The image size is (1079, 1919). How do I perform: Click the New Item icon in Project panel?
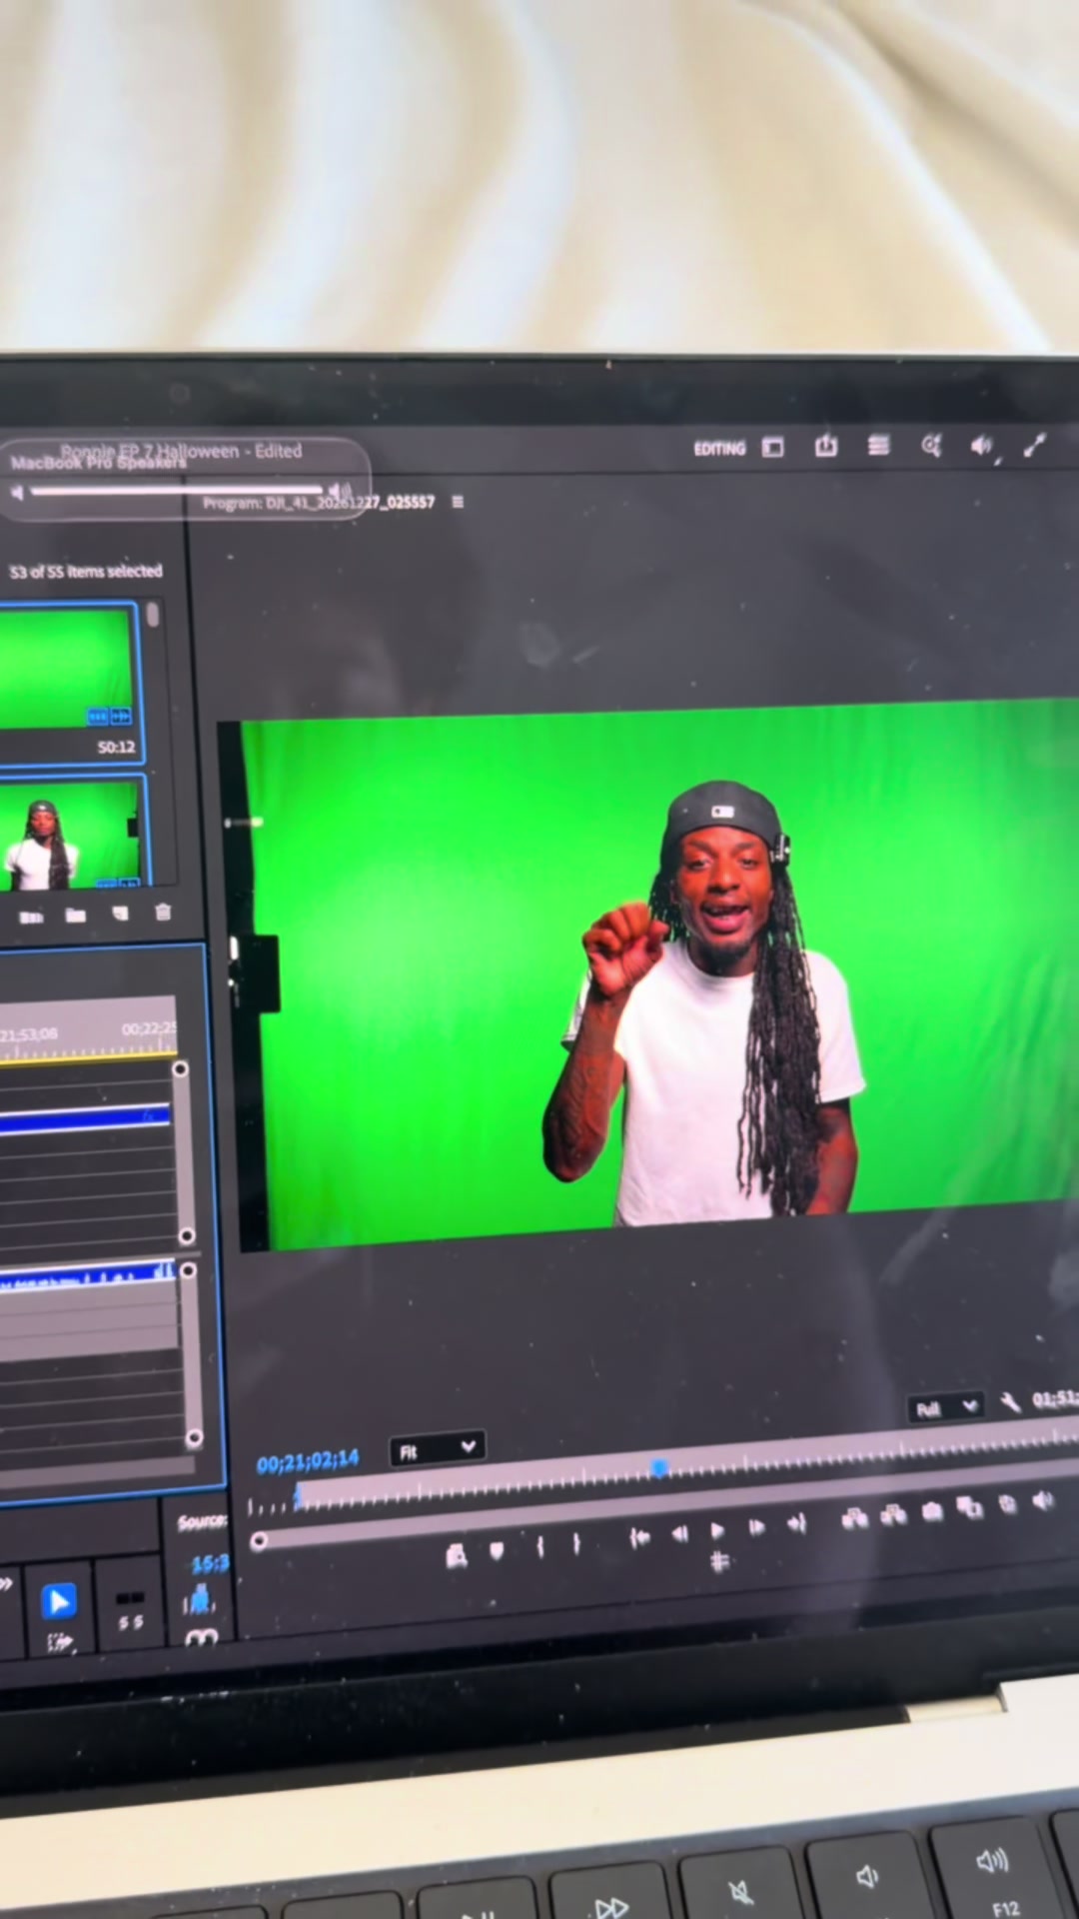coord(120,914)
